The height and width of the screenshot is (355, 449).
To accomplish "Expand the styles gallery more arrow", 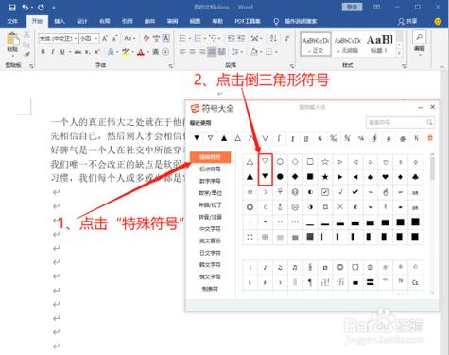I will (399, 53).
